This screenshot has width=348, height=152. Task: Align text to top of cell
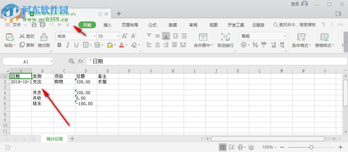[x=149, y=36]
